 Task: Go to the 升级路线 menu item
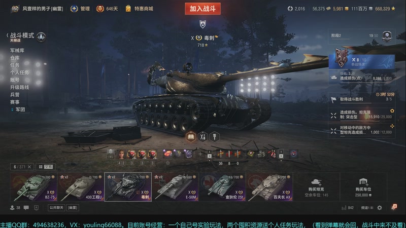(x=19, y=87)
